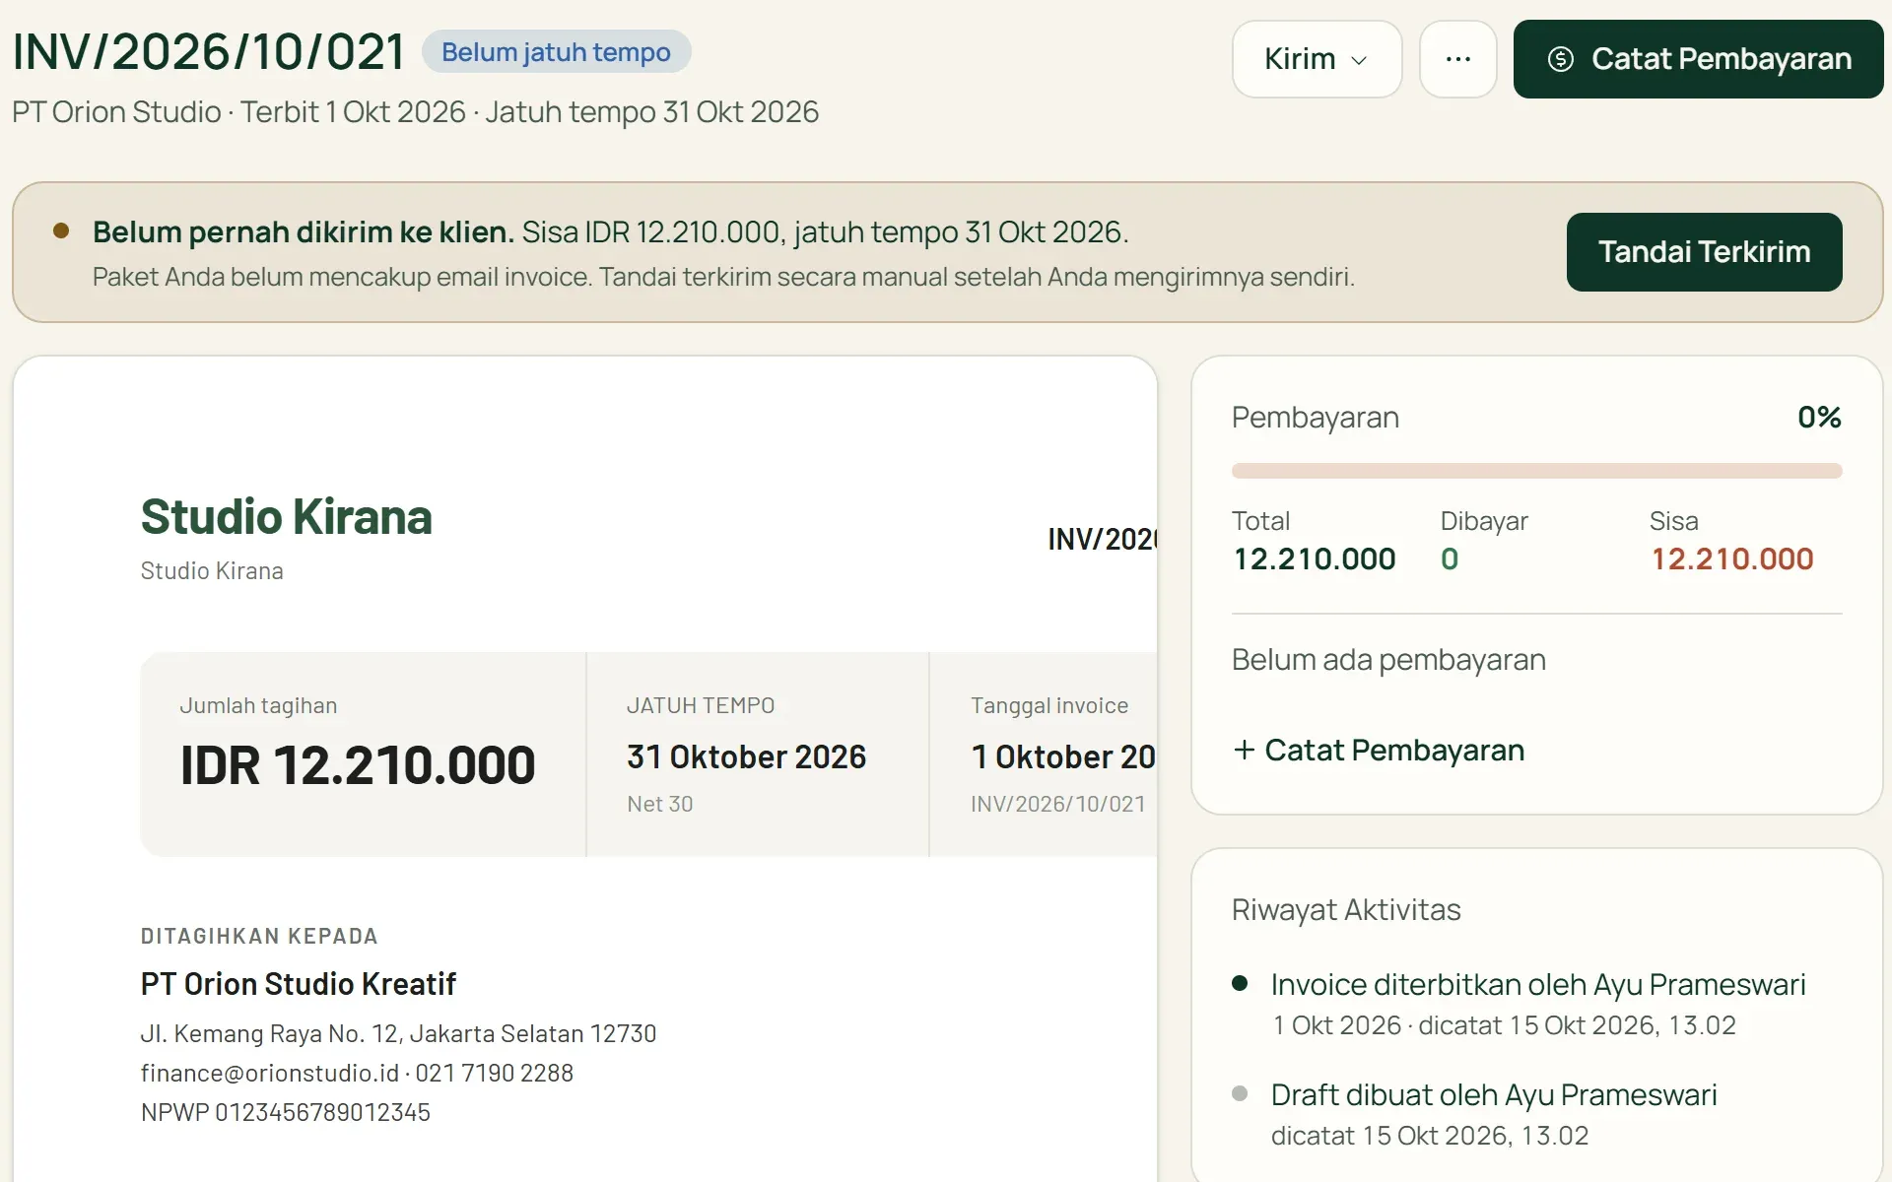Click the Total 12.210.000 value in the Pembayaran card
Viewport: 1892px width, 1182px height.
[x=1314, y=559]
